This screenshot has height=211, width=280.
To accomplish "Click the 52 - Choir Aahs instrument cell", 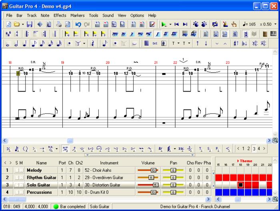I will click(x=109, y=170).
